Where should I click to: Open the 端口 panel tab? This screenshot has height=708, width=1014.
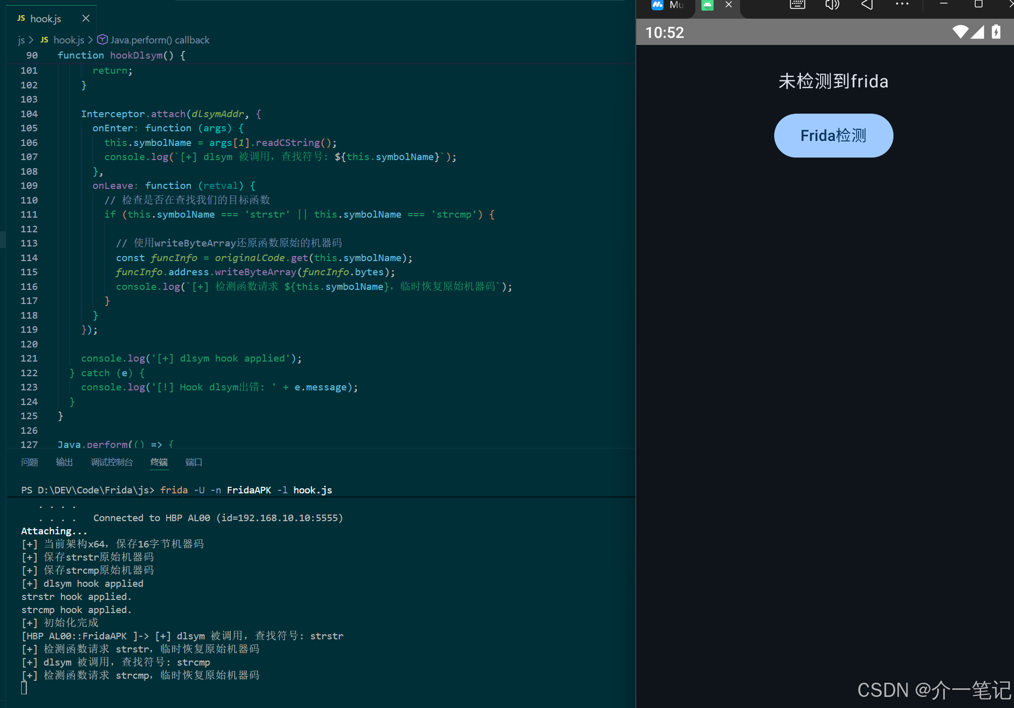(x=193, y=462)
